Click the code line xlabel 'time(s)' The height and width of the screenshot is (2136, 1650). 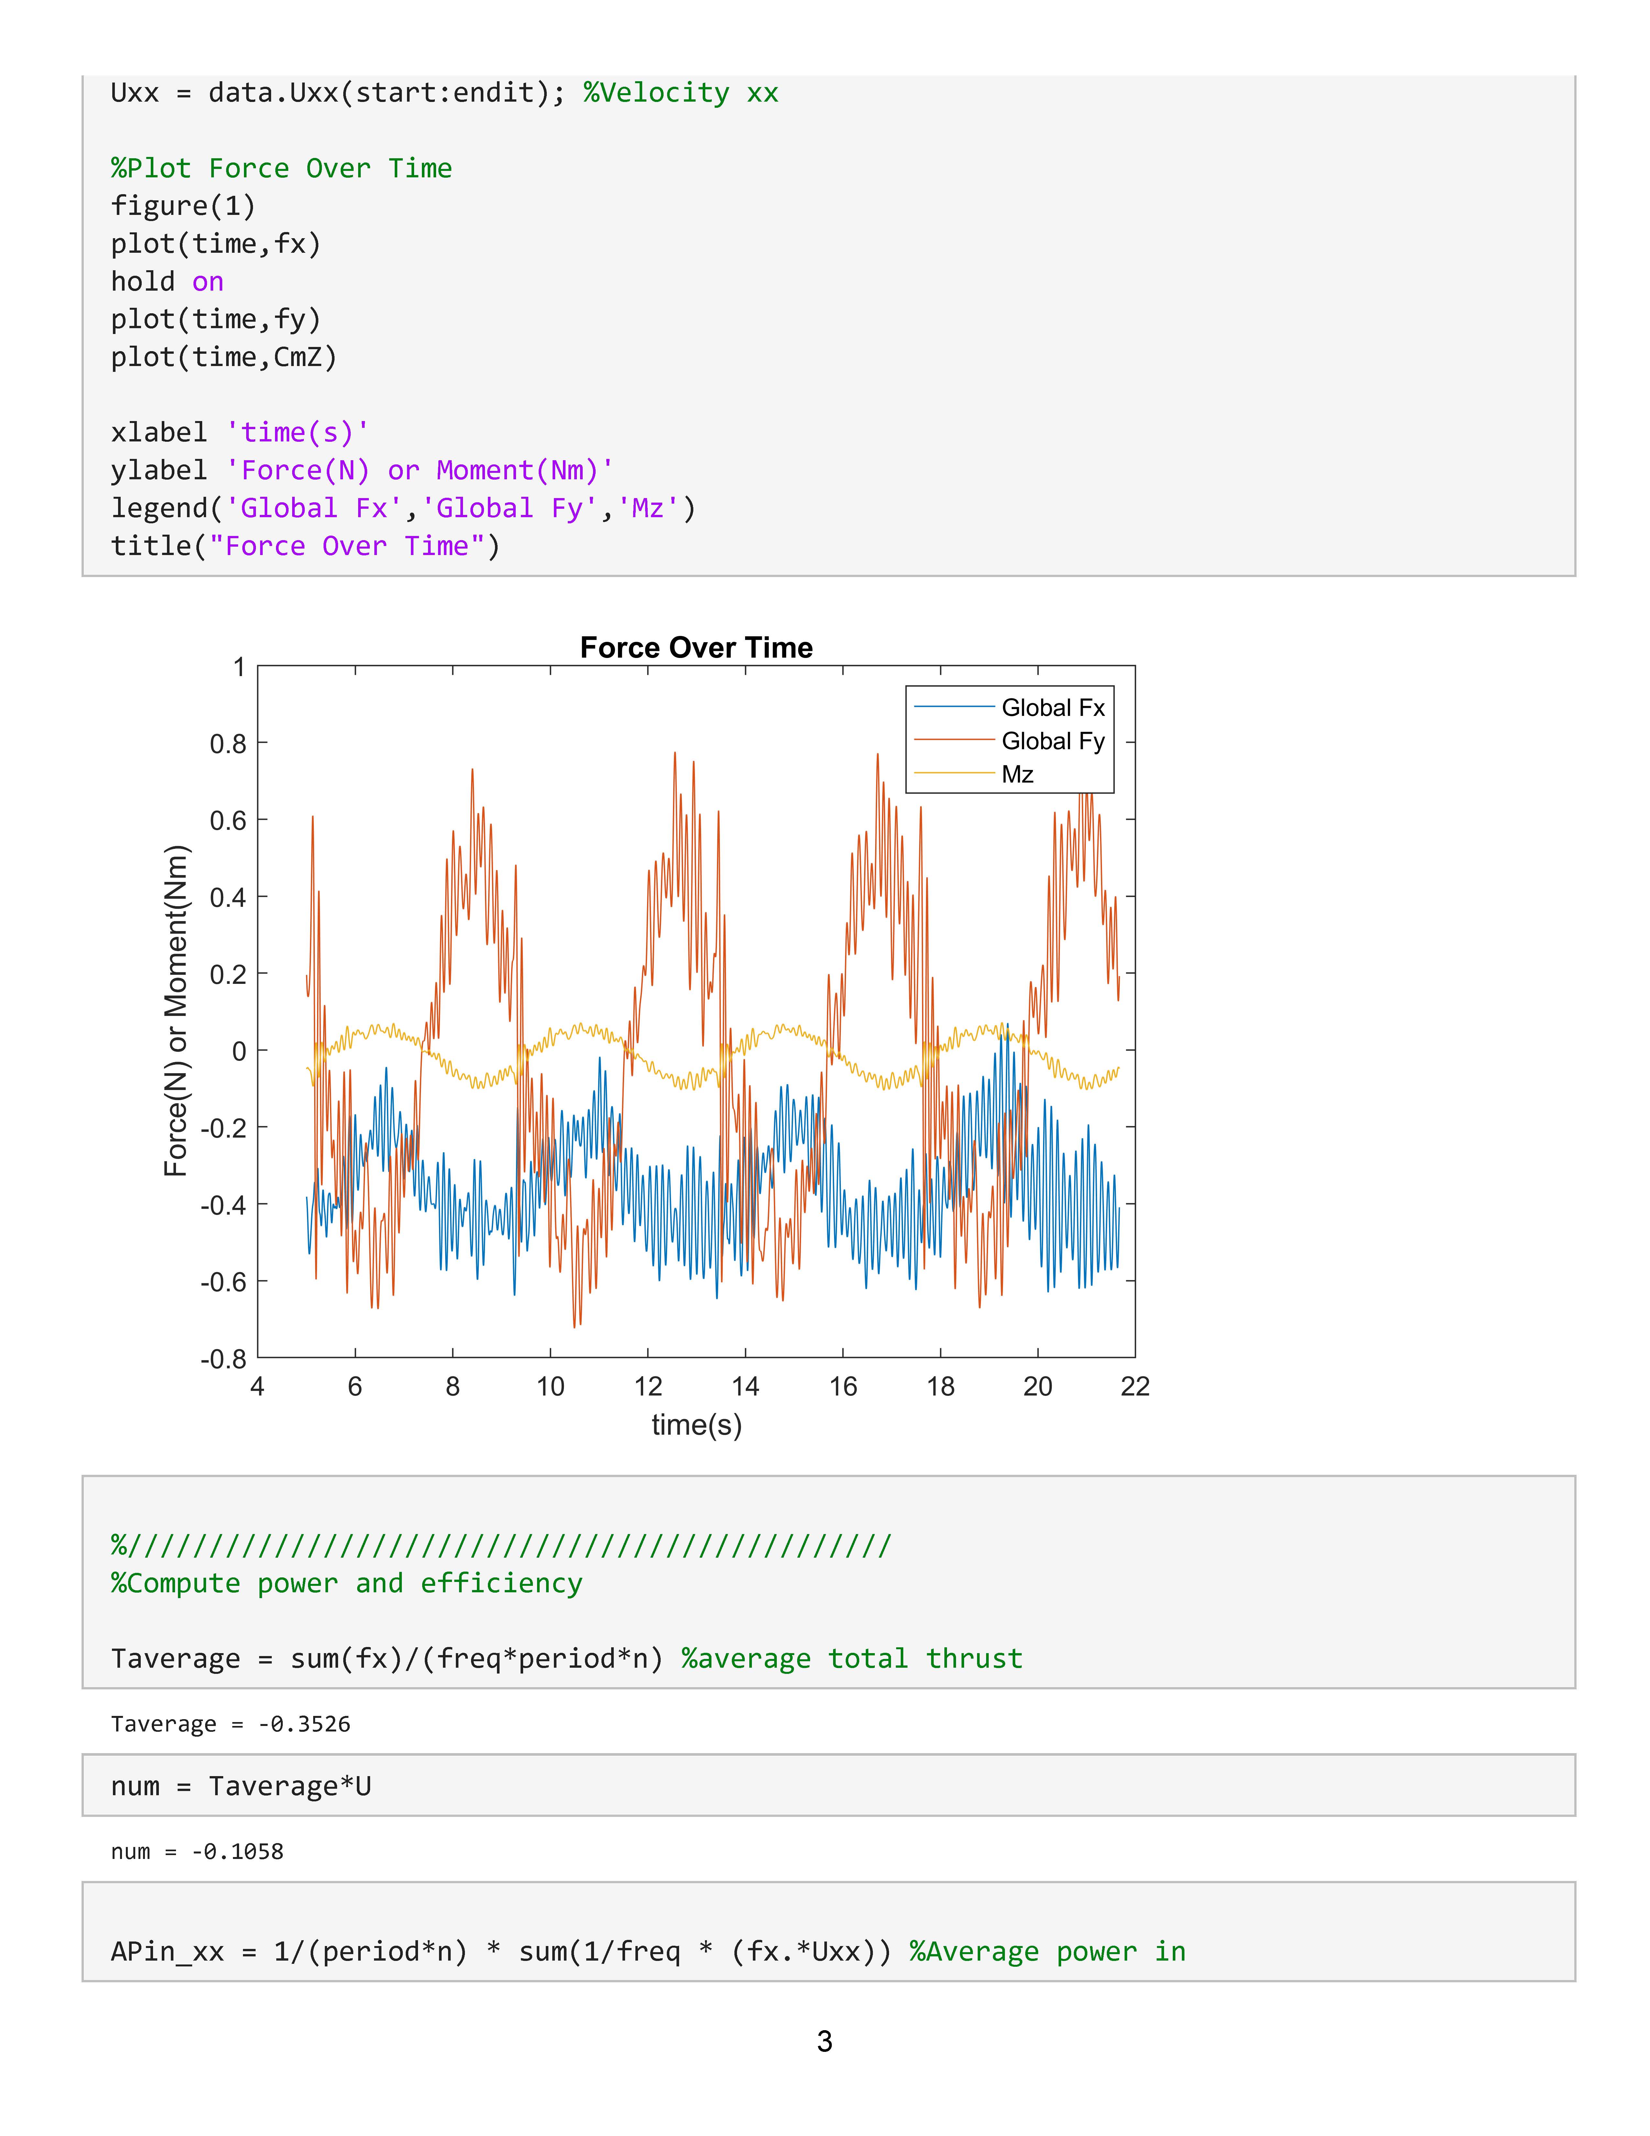tap(239, 432)
